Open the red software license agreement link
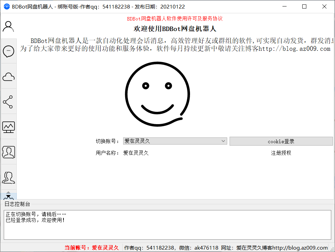Image resolution: width=335 pixels, height=252 pixels. [175, 19]
